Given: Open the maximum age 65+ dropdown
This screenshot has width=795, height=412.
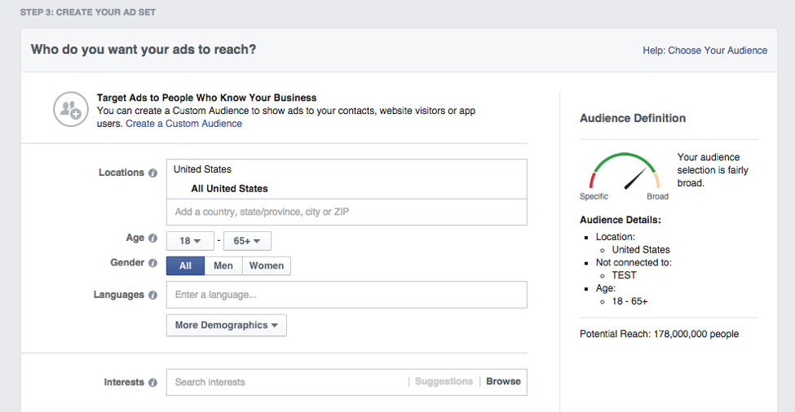Looking at the screenshot, I should pos(247,241).
